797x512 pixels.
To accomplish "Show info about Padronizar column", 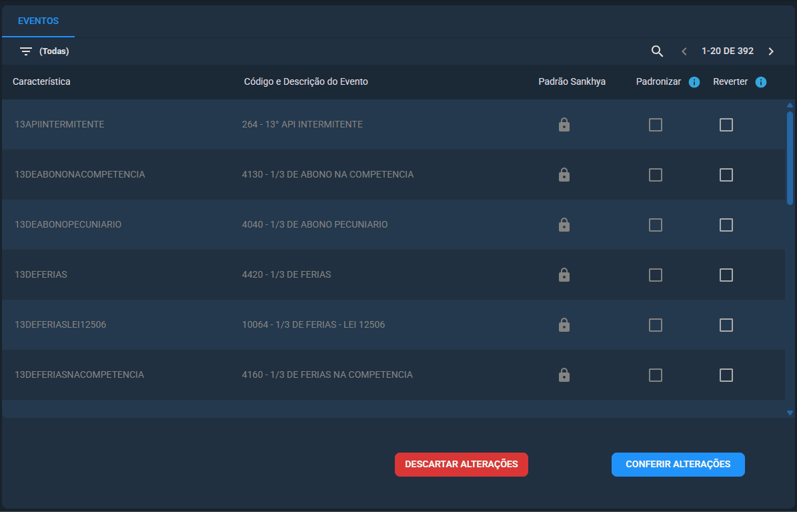I will tap(694, 82).
